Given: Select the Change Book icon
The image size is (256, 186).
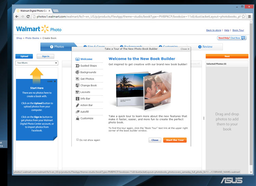Looking at the screenshot, I should (x=77, y=85).
